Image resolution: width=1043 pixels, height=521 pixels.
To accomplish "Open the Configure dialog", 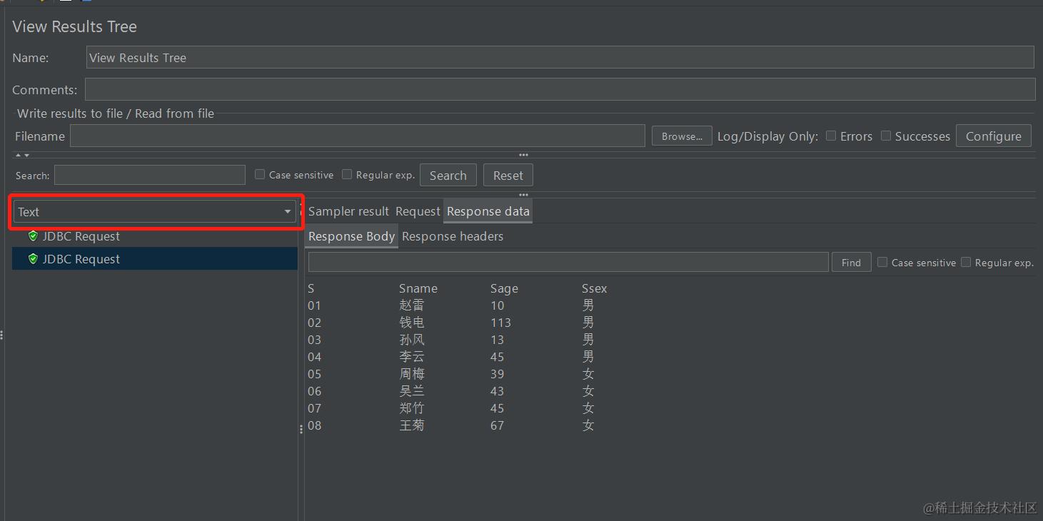I will point(994,136).
